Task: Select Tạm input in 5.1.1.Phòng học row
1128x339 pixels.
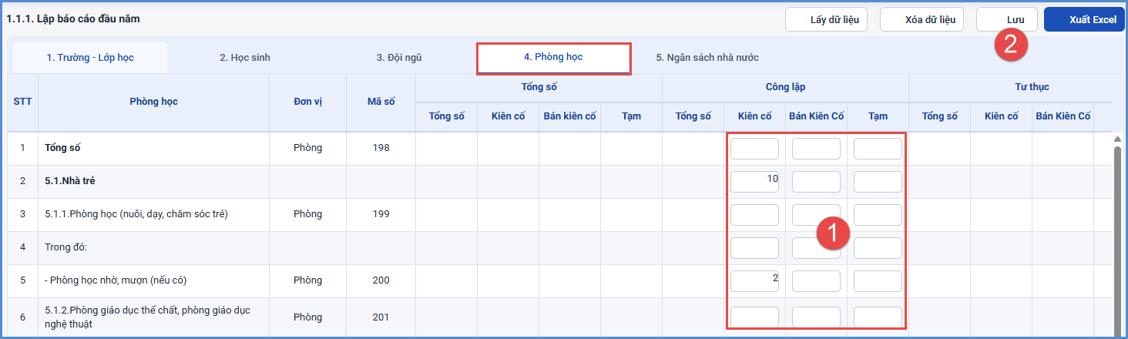Action: [878, 215]
